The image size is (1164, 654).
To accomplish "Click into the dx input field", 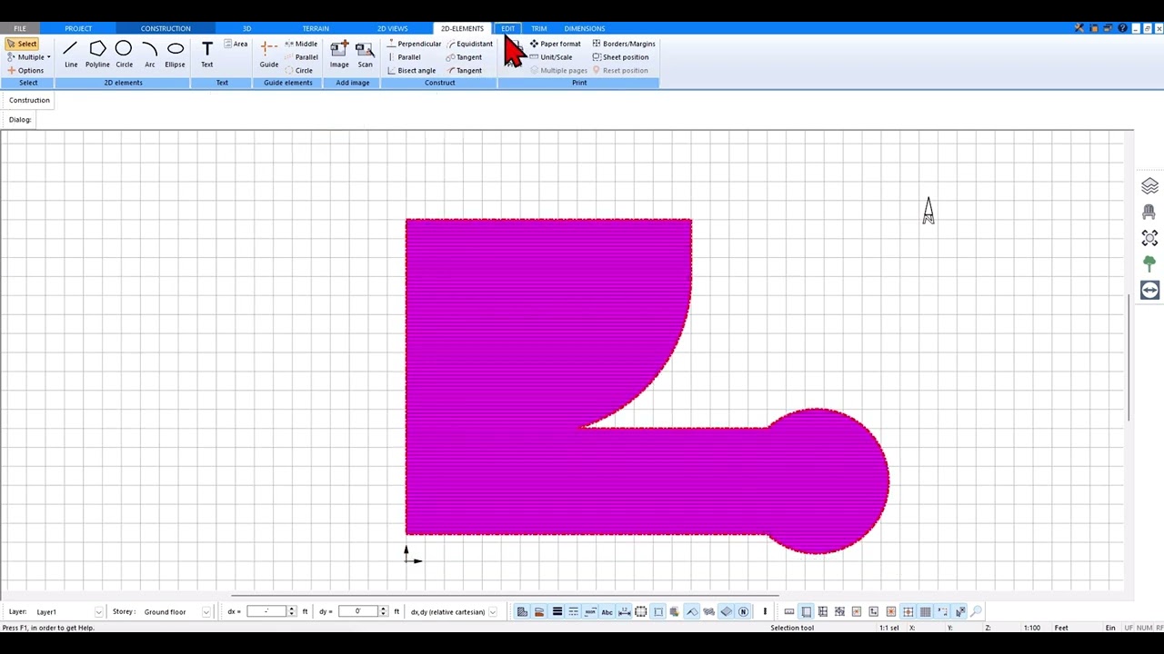I will (x=266, y=611).
